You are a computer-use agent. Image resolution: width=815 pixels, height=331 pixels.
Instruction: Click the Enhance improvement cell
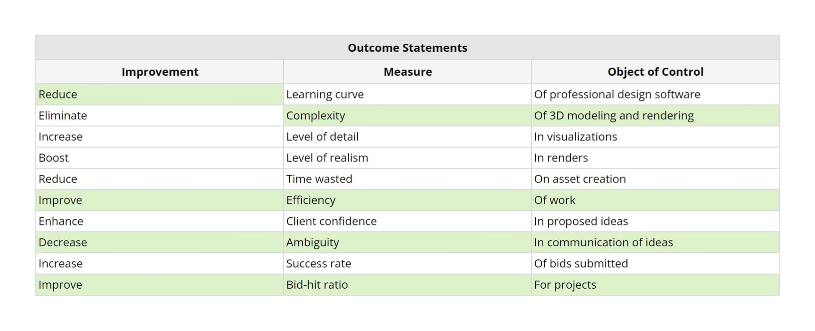tap(61, 222)
